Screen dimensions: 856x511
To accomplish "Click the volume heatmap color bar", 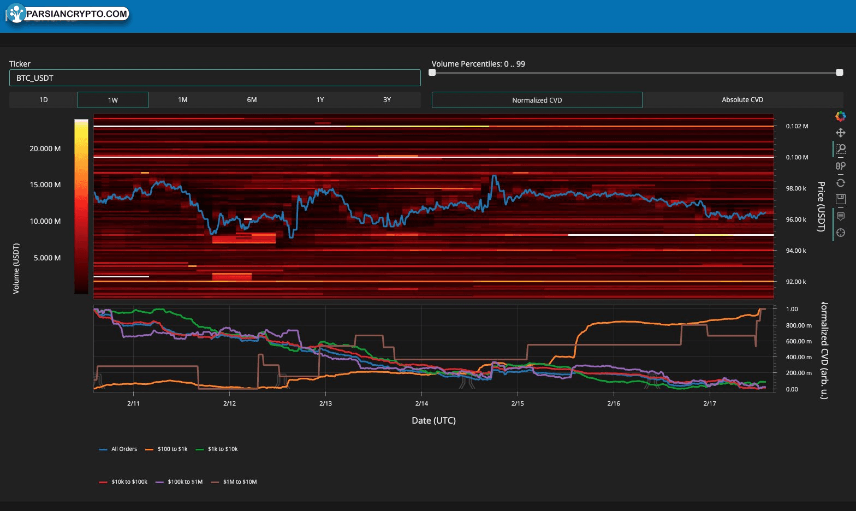I will pyautogui.click(x=81, y=207).
